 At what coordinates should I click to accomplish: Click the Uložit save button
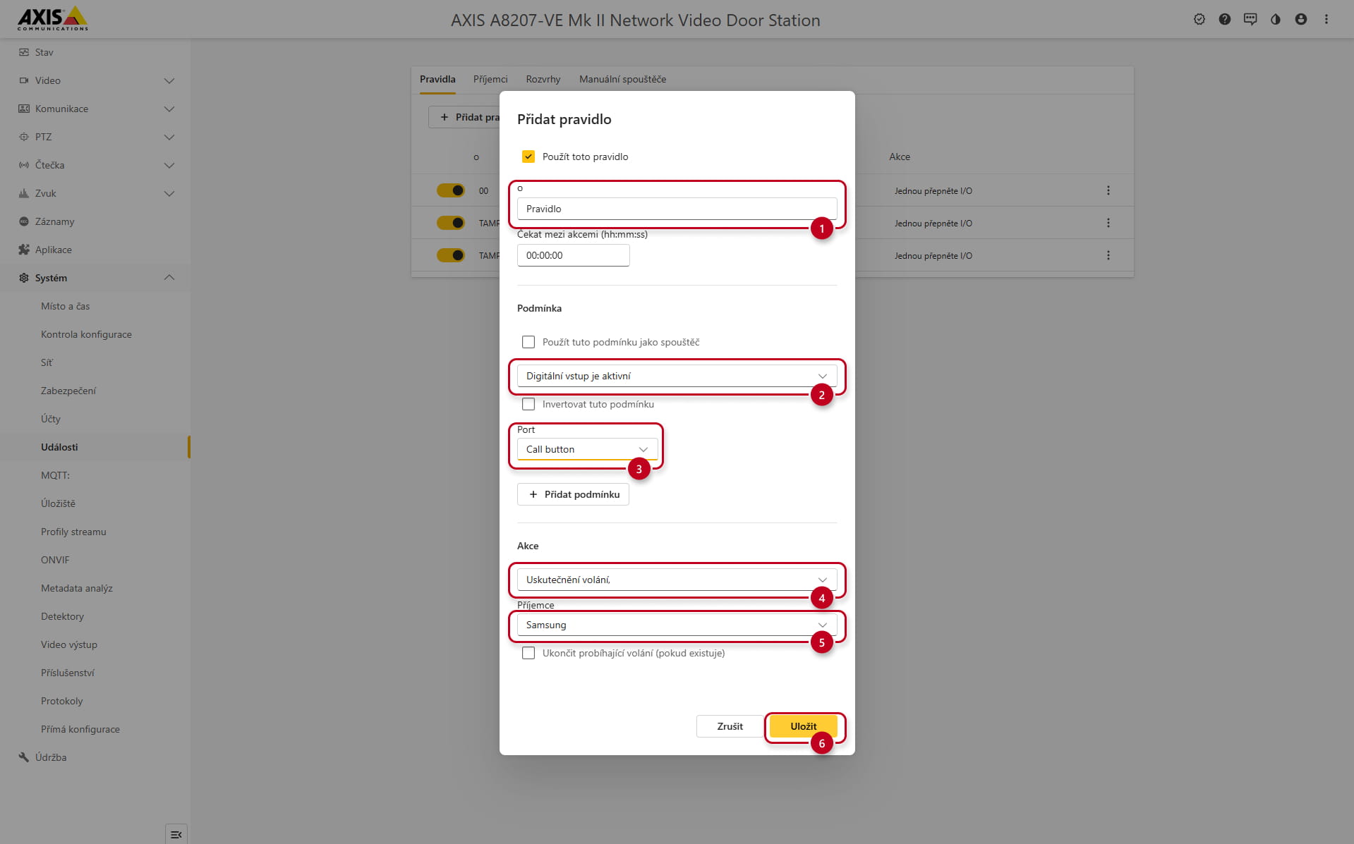(x=803, y=726)
